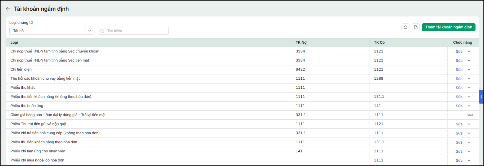Click Thêm tài khoản ngầm định button
Image resolution: width=484 pixels, height=166 pixels.
pos(449,27)
